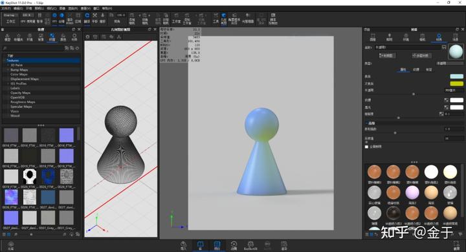This screenshot has width=466, height=252.
Task: Select the dolly camera tool
Action: pyautogui.click(x=102, y=18)
